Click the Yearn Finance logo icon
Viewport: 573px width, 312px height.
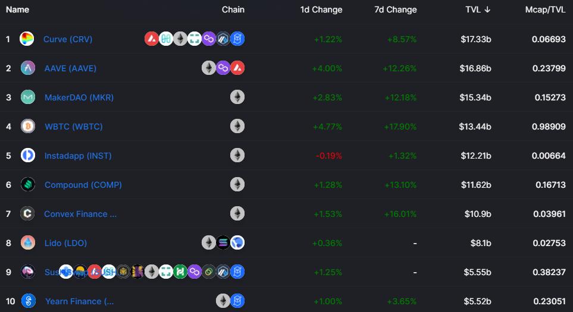(x=29, y=301)
